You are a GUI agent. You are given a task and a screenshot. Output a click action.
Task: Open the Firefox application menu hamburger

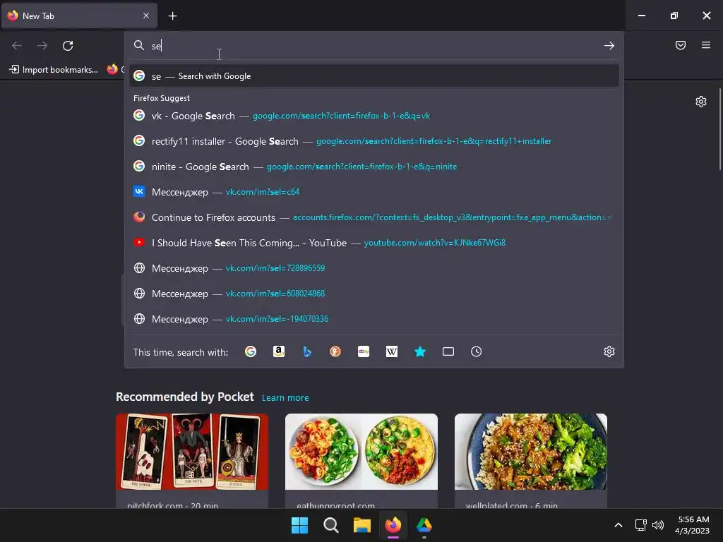coord(706,45)
